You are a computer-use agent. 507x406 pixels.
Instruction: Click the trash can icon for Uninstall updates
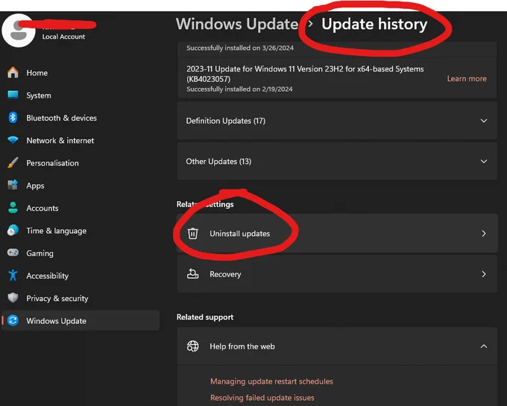(192, 233)
